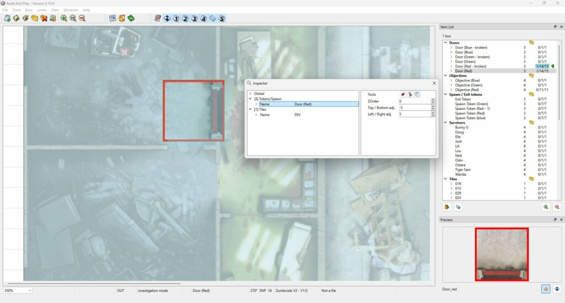Close the Inspector dialog
This screenshot has height=303, width=565.
click(434, 83)
